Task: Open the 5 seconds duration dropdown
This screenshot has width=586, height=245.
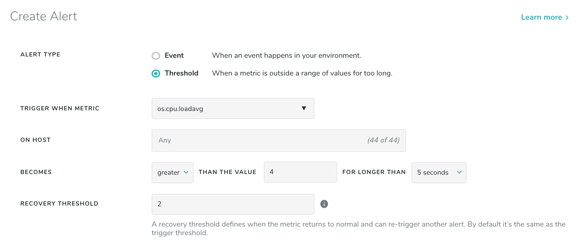Action: 439,173
